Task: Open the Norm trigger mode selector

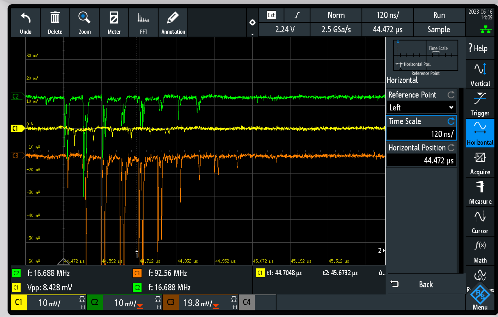Action: tap(336, 15)
